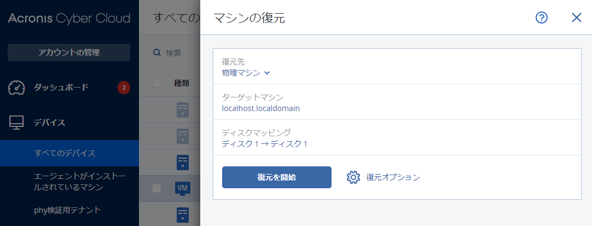592x226 pixels.
Task: Click the devices monitor icon
Action: 17,122
